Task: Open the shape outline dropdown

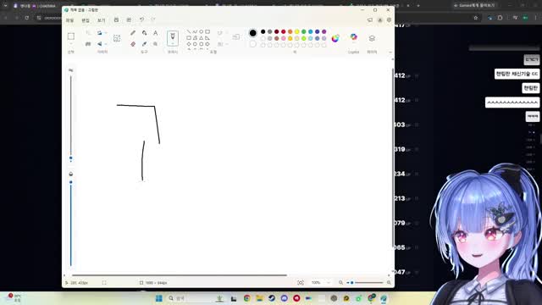Action: click(x=227, y=33)
